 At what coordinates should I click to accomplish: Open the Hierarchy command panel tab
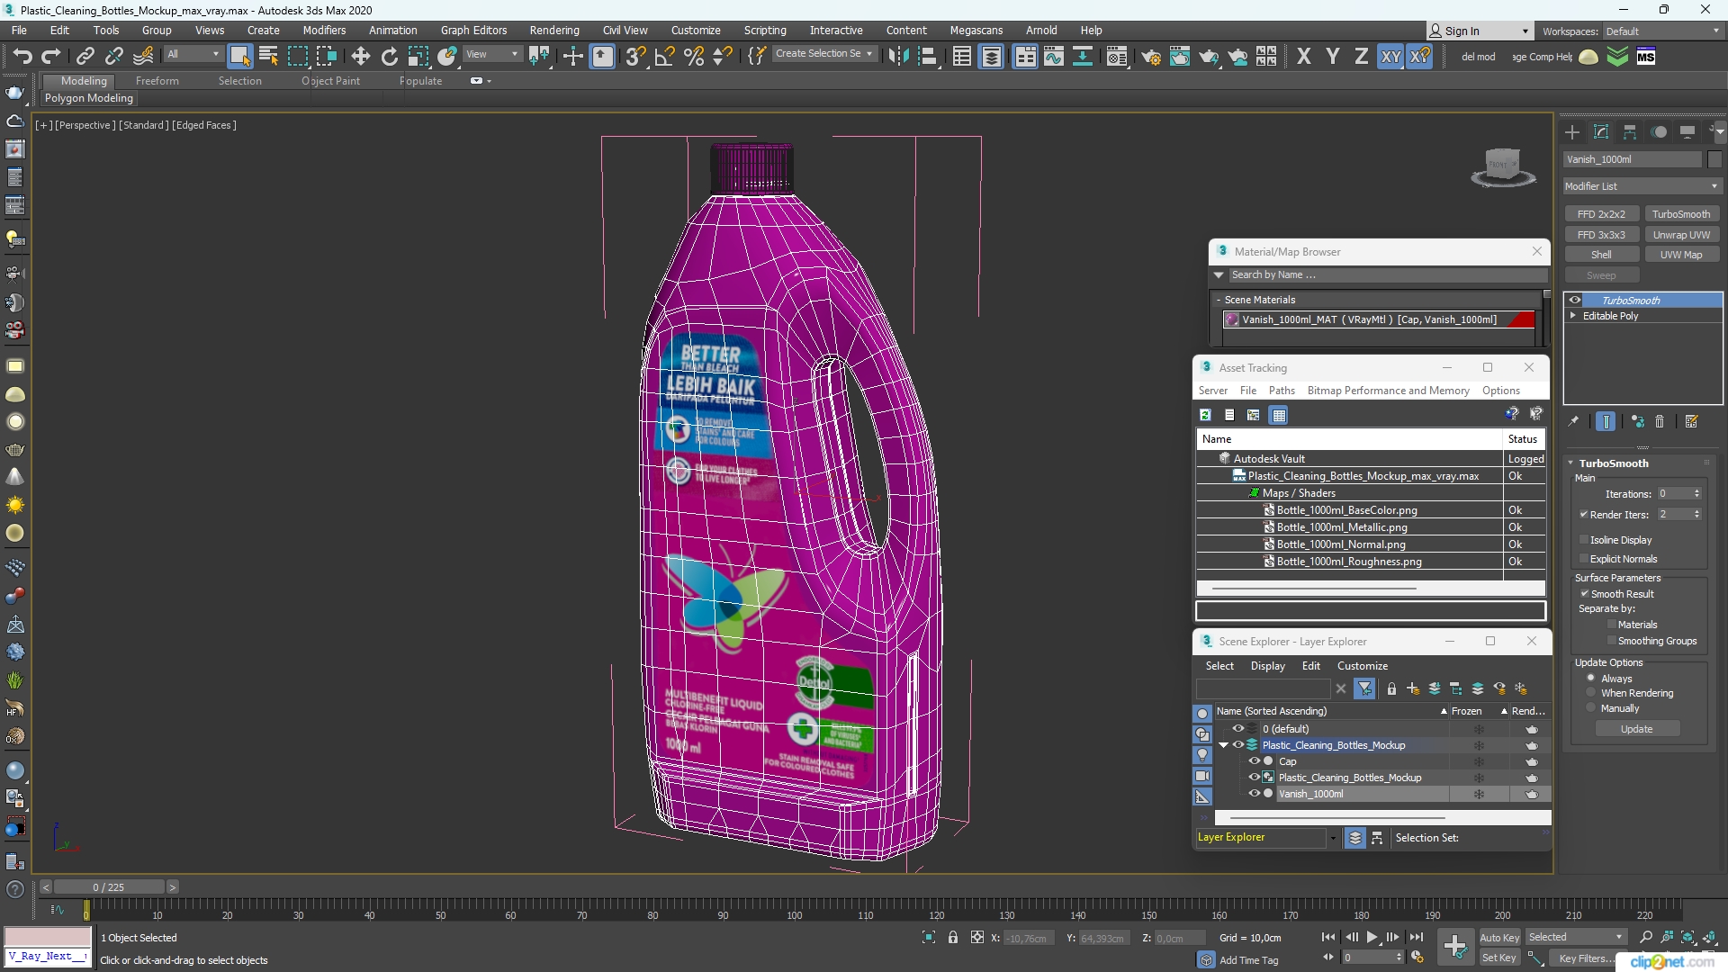point(1630,132)
